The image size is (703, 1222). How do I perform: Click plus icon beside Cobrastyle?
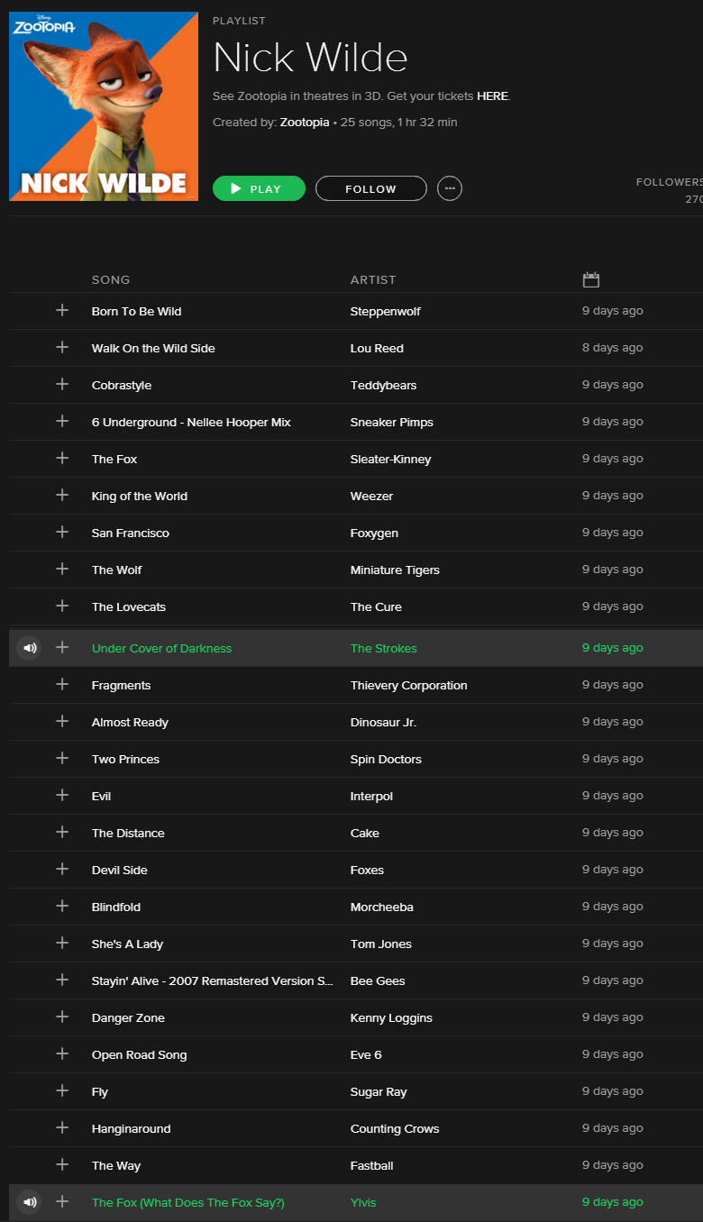pyautogui.click(x=62, y=385)
